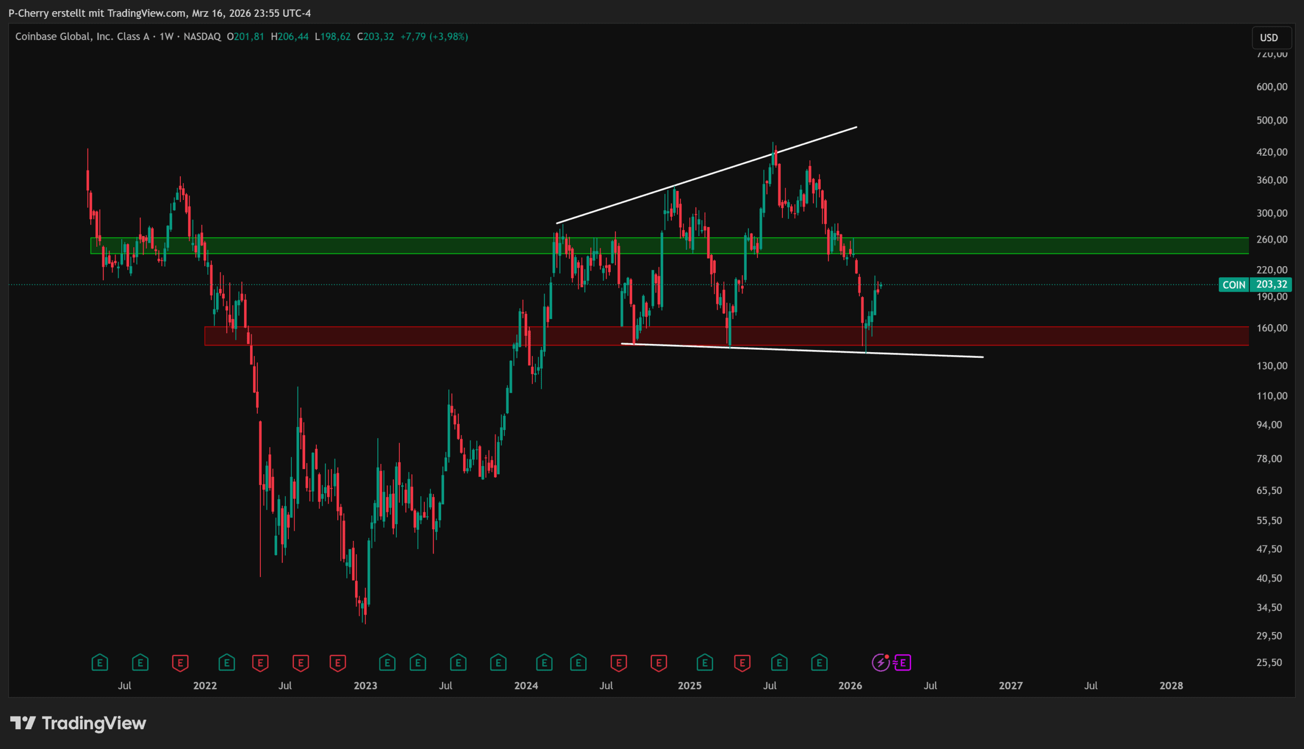1304x749 pixels.
Task: Click the 500,00 level on price scale
Action: pyautogui.click(x=1271, y=121)
